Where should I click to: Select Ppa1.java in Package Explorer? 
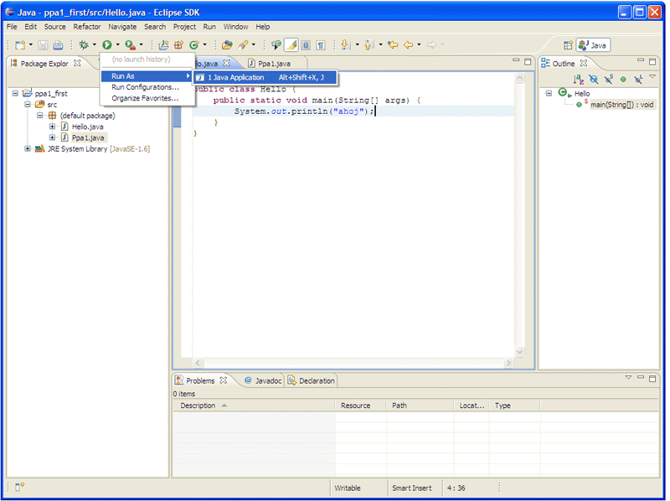click(88, 137)
